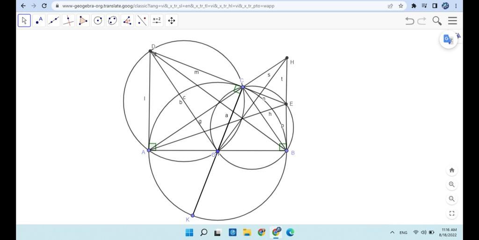Select point A in the construction

[149, 151]
